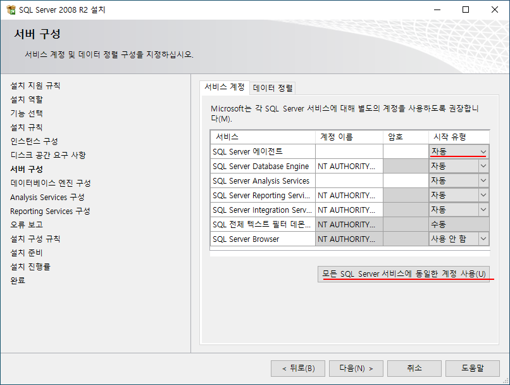Click 디스크 공간 요구 사항 step in sidebar

(48, 155)
